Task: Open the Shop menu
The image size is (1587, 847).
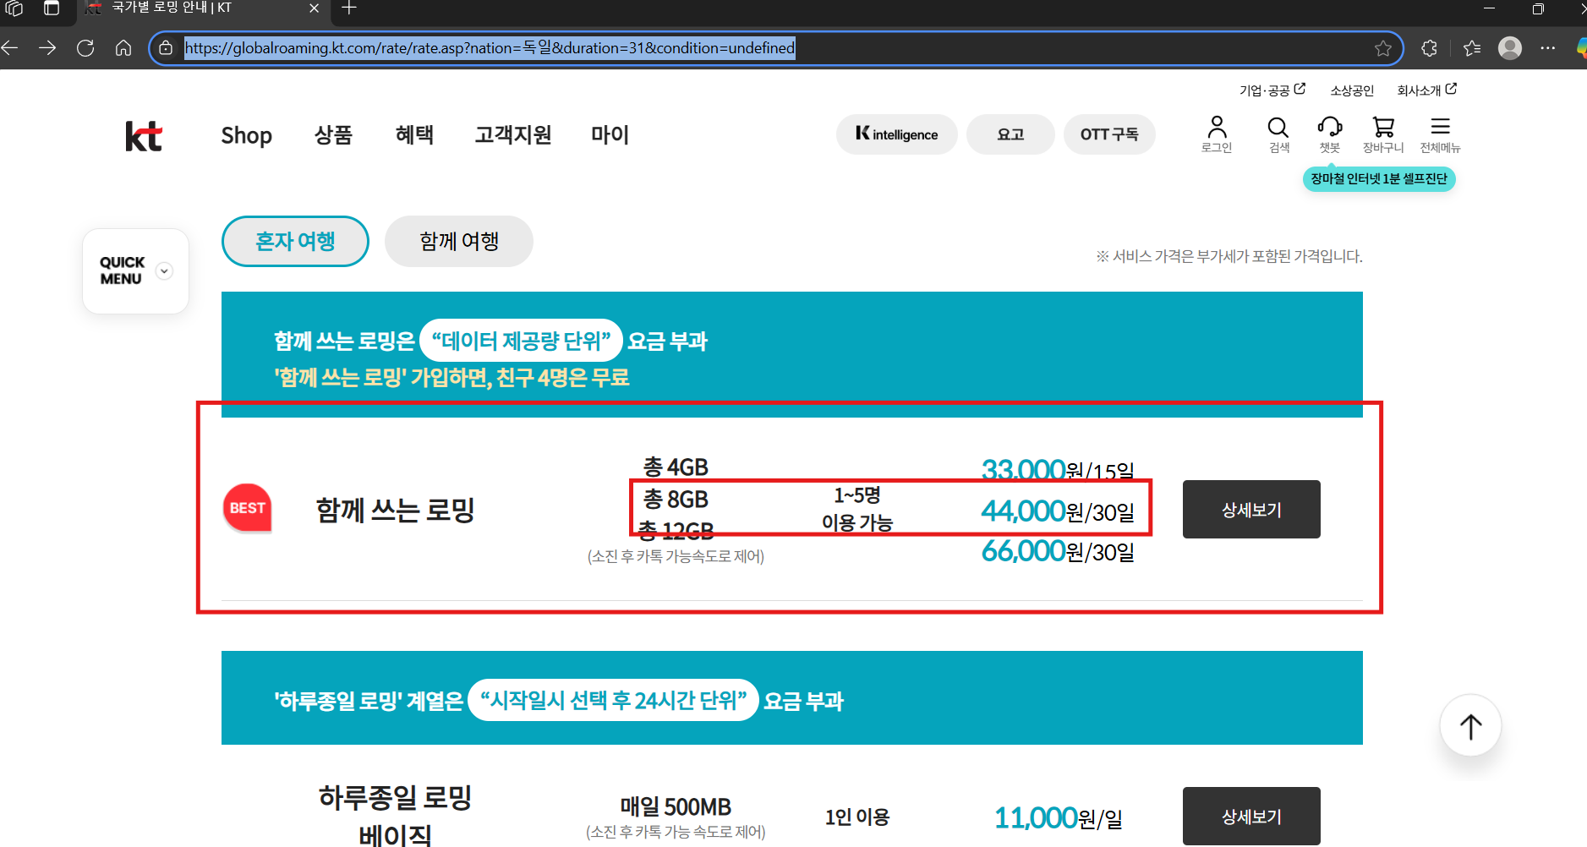Action: coord(247,135)
